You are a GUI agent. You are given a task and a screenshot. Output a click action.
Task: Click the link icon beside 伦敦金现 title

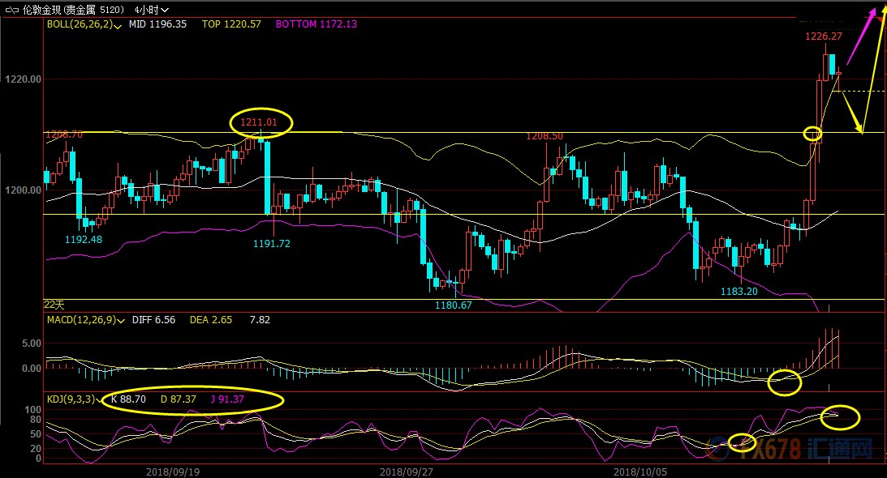(x=11, y=10)
